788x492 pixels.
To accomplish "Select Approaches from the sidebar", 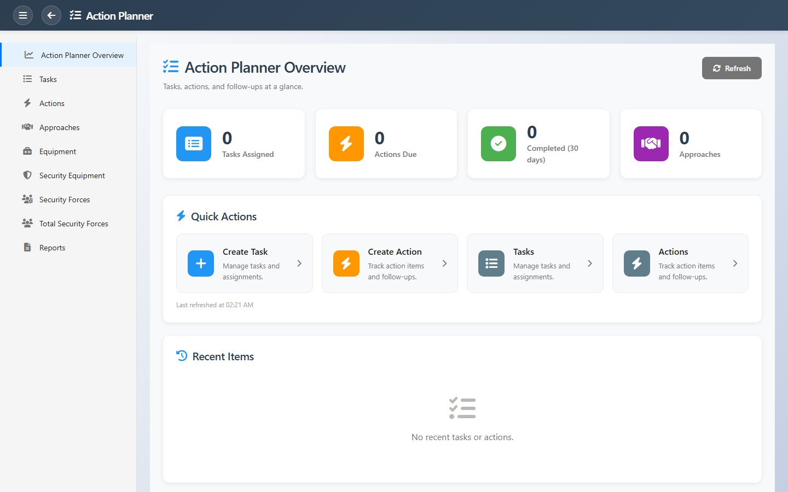I will (59, 127).
